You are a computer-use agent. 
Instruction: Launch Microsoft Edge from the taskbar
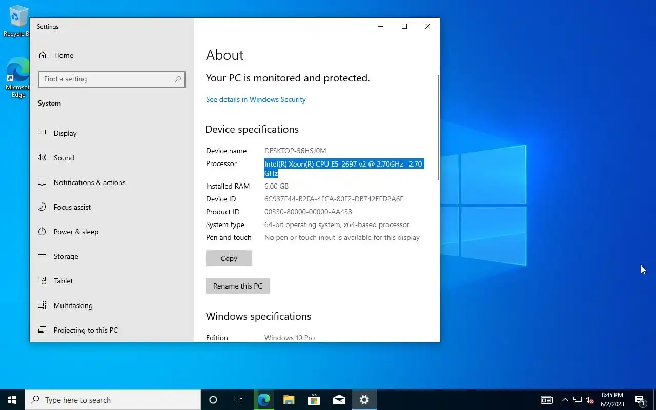point(264,400)
